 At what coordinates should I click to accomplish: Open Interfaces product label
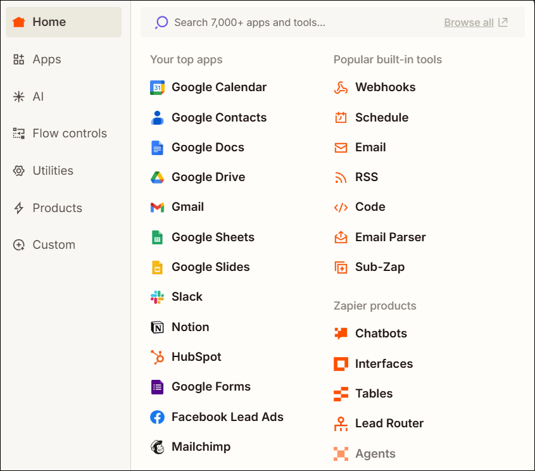384,364
